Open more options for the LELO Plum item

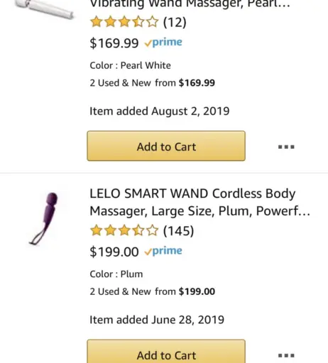pyautogui.click(x=286, y=355)
